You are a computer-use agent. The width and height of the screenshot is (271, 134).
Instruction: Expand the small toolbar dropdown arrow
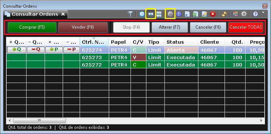pyautogui.click(x=263, y=12)
